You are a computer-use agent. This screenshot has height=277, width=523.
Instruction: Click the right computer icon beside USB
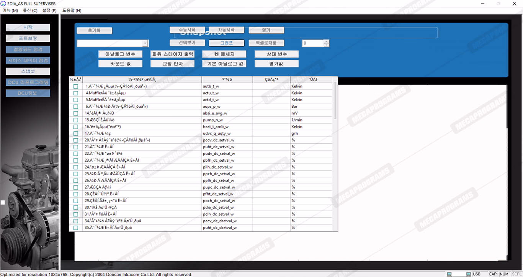468,274
